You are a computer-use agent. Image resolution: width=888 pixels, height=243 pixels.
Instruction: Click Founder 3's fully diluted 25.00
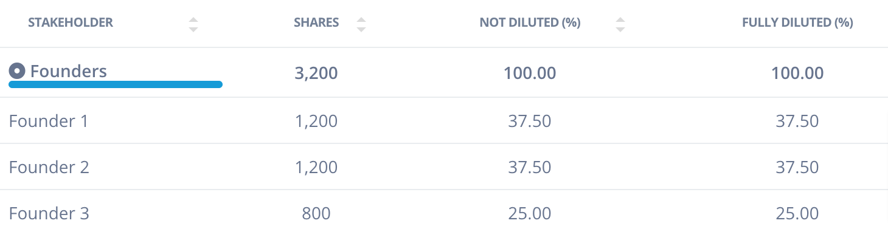(797, 214)
